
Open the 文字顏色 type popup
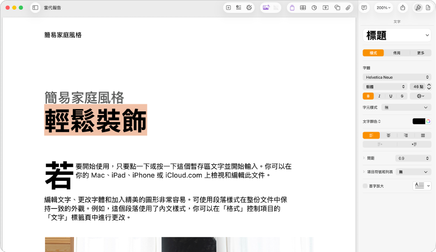point(372,121)
